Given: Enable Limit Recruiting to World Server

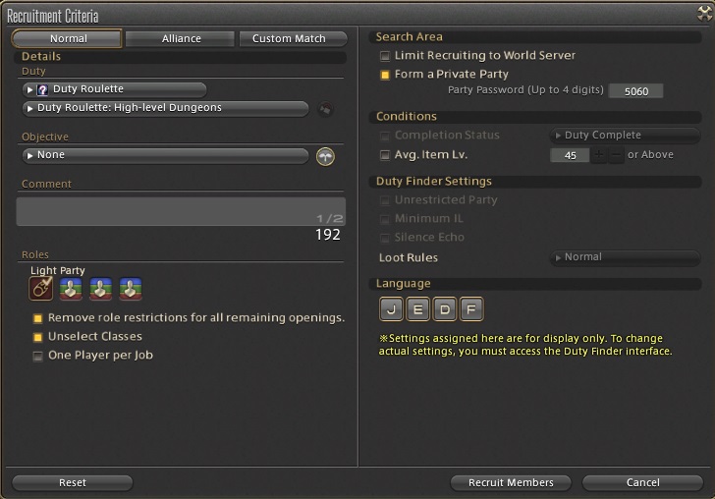Looking at the screenshot, I should pos(385,56).
